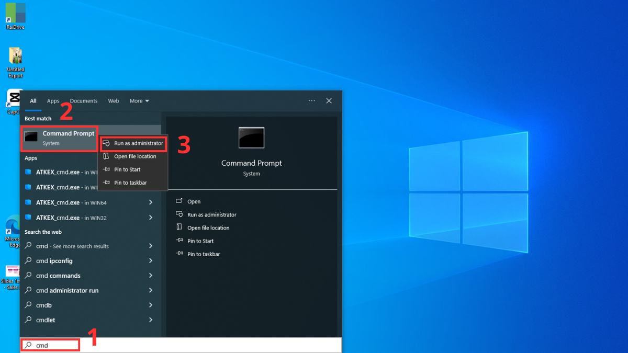Click the Pin to Start icon in context menu
The image size is (628, 353).
[x=106, y=169]
